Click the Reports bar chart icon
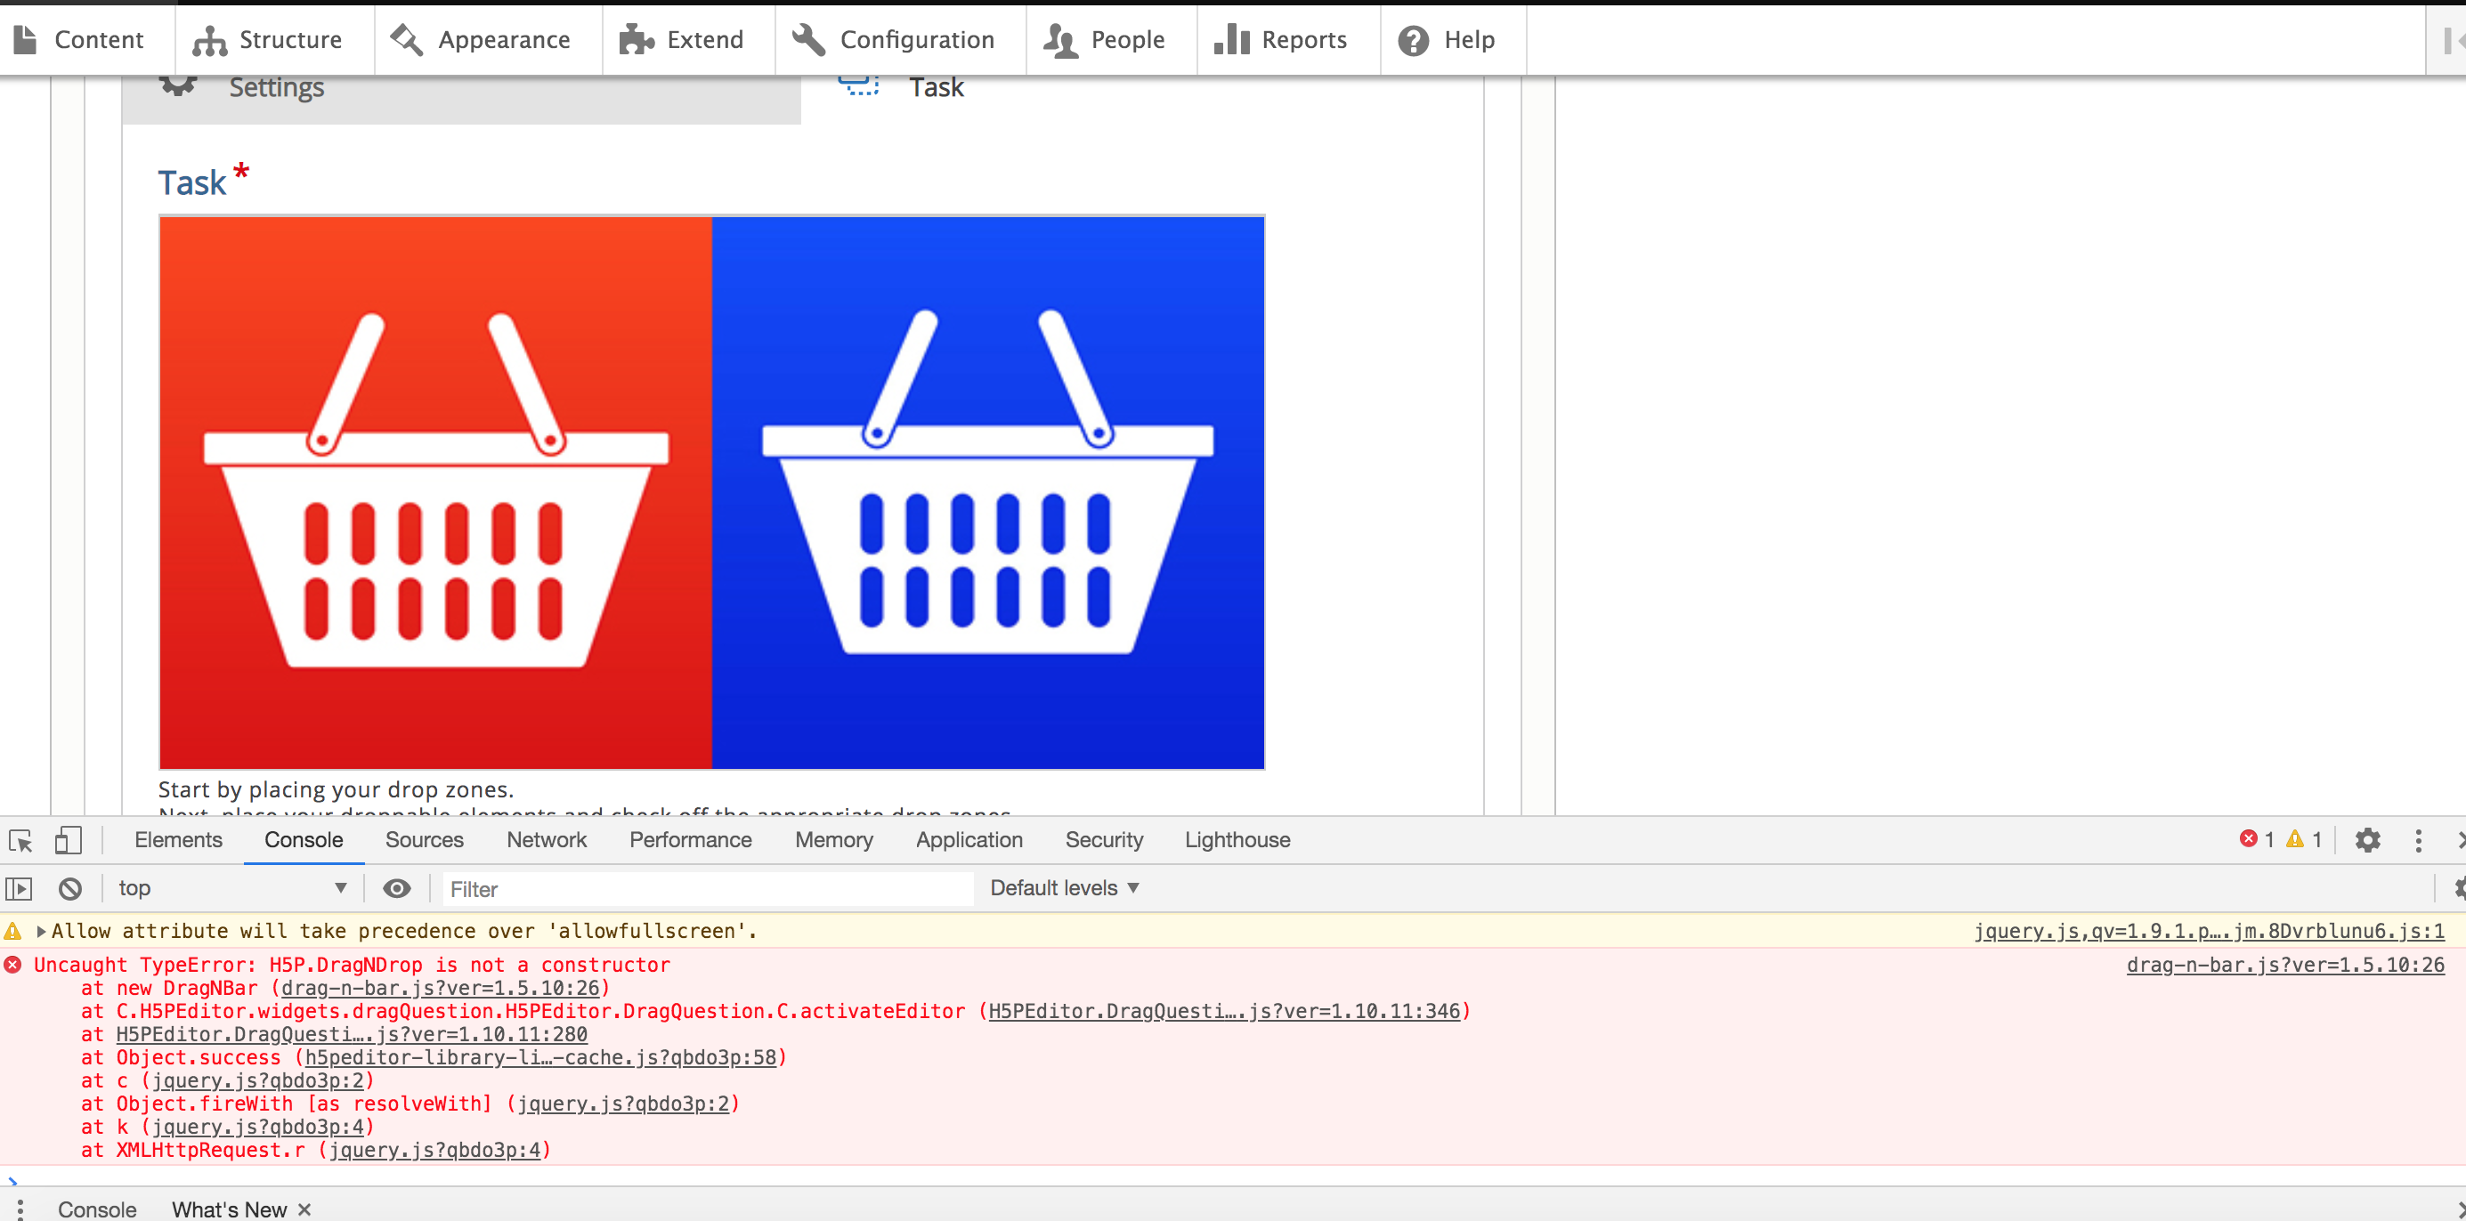 coord(1232,39)
